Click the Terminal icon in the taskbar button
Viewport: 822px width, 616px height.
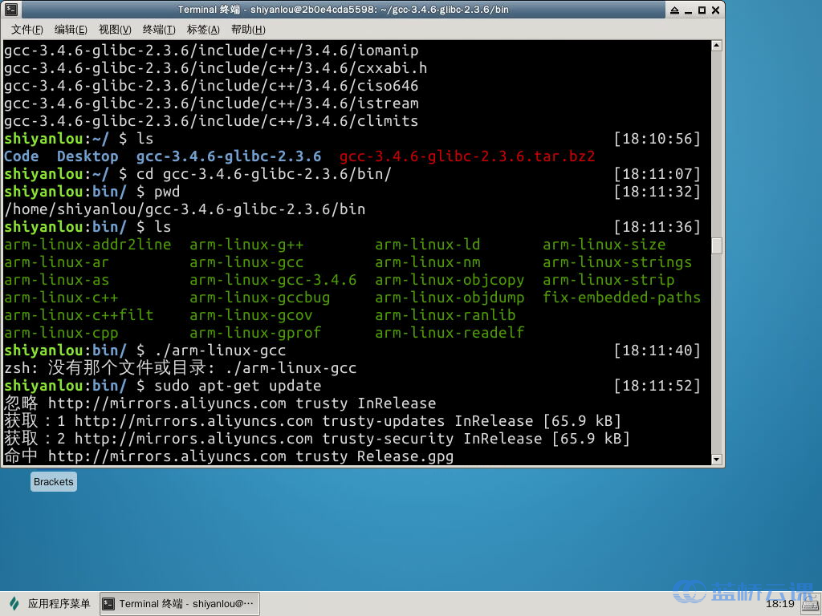(109, 604)
